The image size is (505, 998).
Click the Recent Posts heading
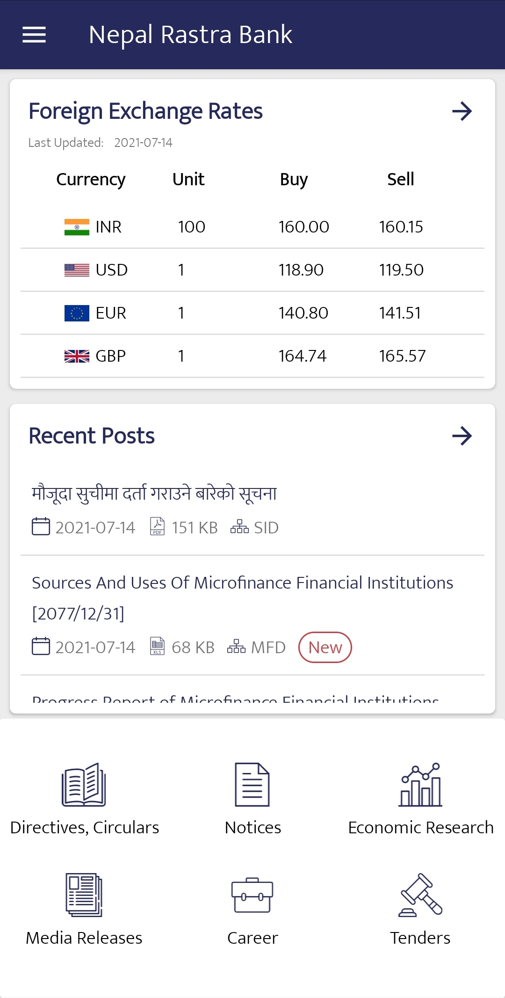92,436
